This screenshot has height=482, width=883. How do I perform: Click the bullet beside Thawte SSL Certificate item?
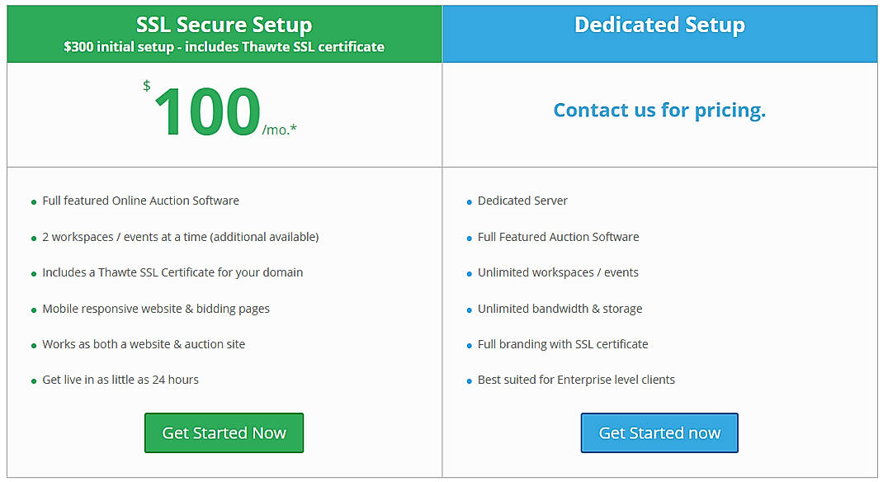(34, 273)
